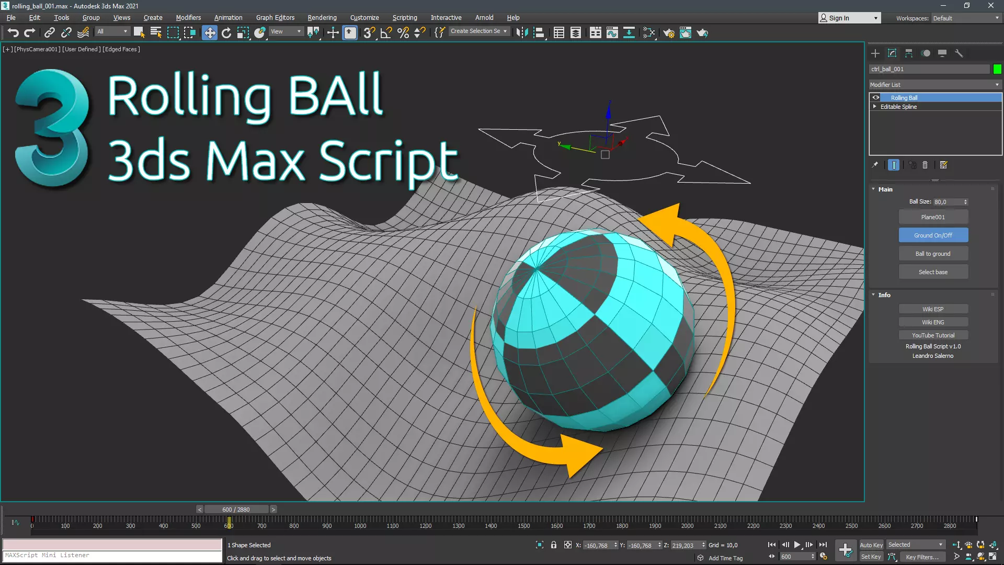1004x565 pixels.
Task: Open the Modifiers menu
Action: 188,17
